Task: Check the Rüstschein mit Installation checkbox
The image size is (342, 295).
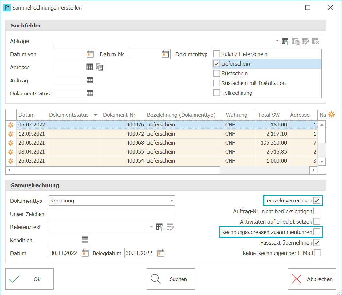Action: [x=217, y=83]
